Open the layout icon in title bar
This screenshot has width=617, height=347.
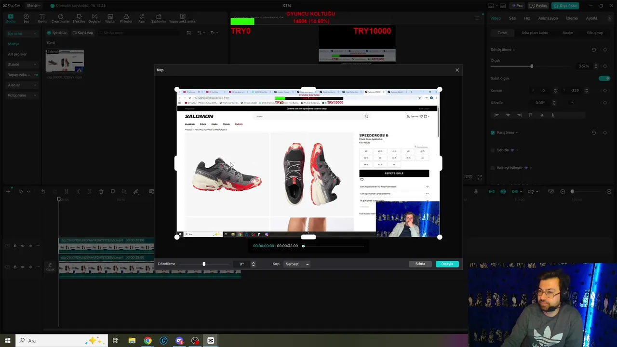click(490, 6)
